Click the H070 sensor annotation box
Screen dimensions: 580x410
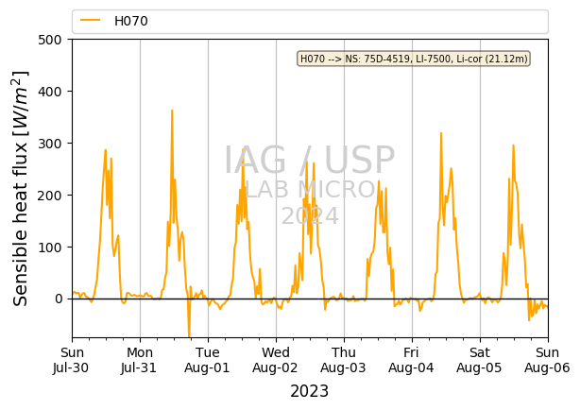(414, 59)
